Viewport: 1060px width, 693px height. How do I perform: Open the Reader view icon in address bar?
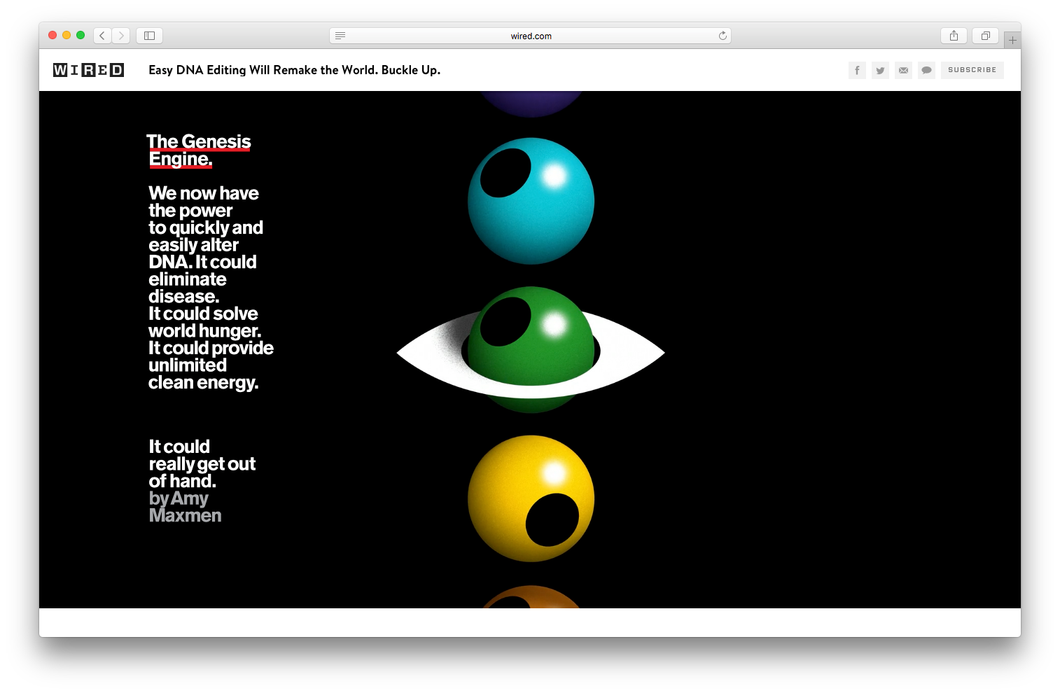point(340,36)
